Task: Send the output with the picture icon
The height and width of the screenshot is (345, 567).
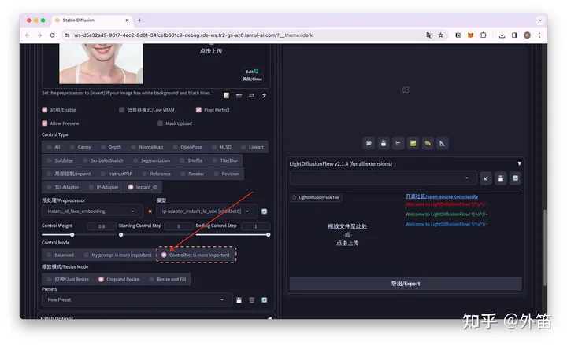Action: tap(413, 143)
